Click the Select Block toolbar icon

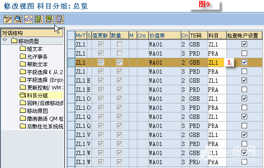click(49, 19)
